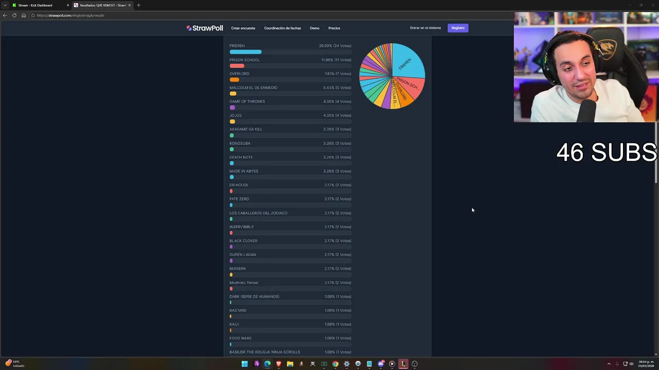Click the StrawPoll logo
The width and height of the screenshot is (659, 370).
click(204, 28)
